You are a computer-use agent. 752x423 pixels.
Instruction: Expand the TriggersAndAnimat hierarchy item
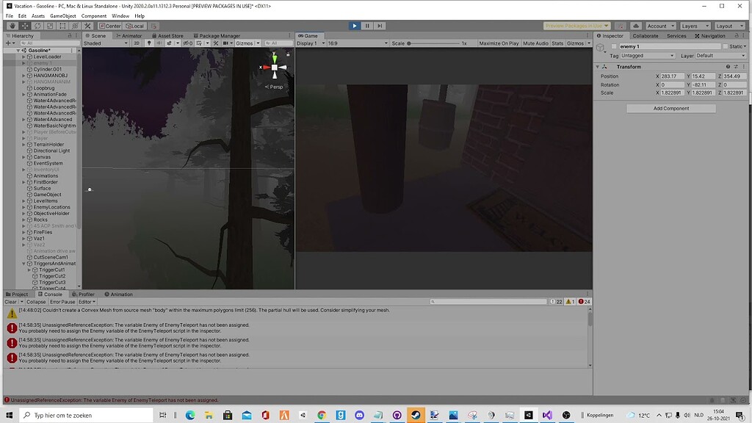pyautogui.click(x=23, y=264)
